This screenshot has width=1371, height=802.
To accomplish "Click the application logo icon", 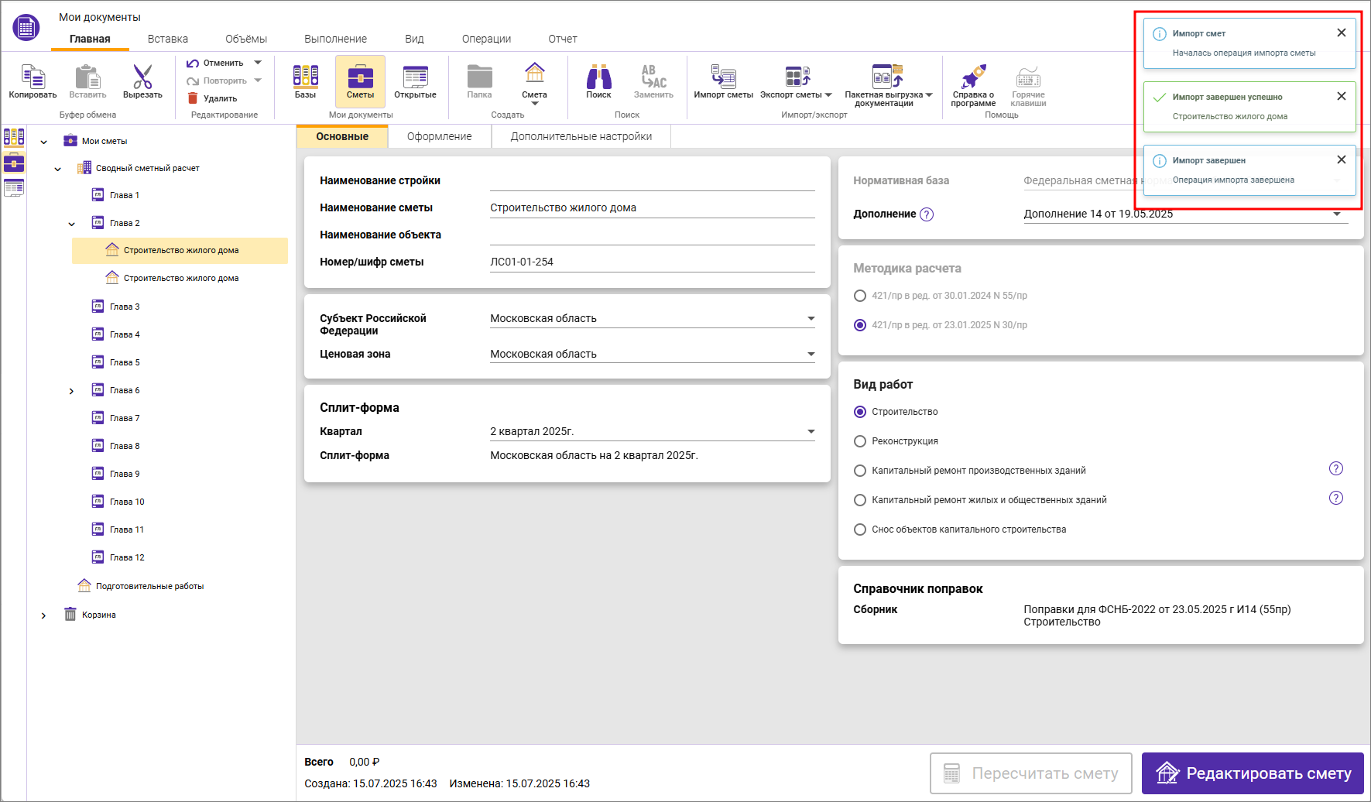I will point(26,28).
